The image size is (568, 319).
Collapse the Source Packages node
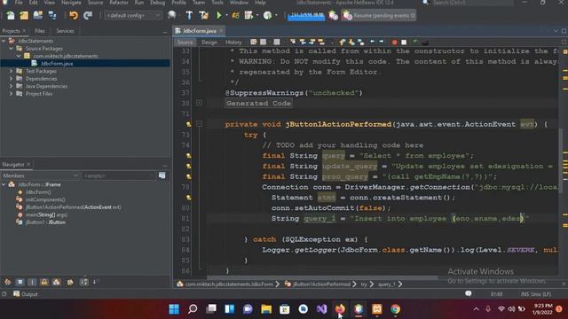[12, 49]
